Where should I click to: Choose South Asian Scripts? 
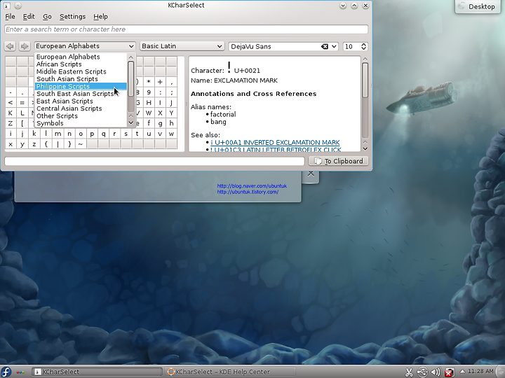pyautogui.click(x=81, y=79)
